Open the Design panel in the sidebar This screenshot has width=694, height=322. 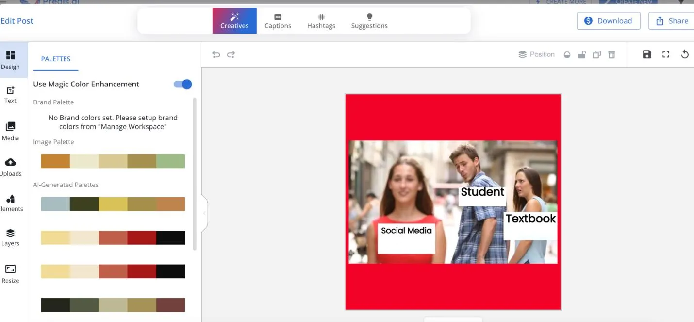[x=10, y=60]
